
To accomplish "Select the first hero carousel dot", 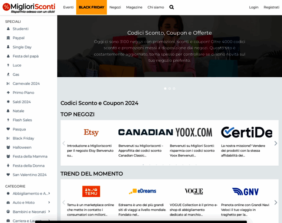I will pyautogui.click(x=165, y=88).
